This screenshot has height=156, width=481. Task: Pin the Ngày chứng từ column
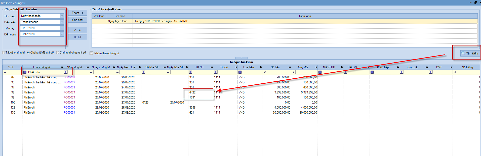114,67
